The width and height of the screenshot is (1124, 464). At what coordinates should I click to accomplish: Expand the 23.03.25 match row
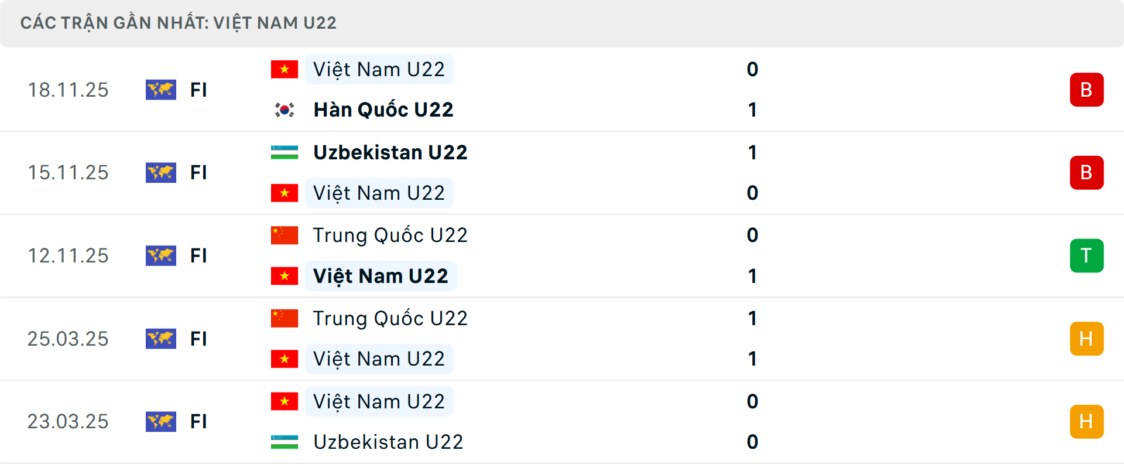coord(585,421)
